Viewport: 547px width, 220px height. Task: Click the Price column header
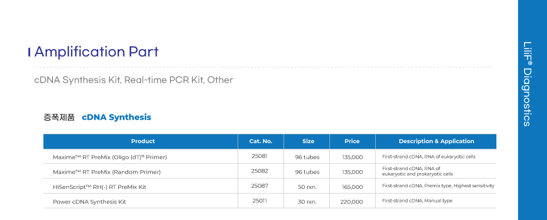(x=352, y=141)
